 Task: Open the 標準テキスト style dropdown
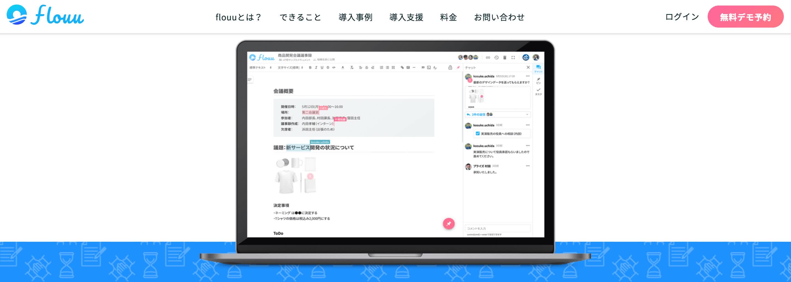point(260,68)
